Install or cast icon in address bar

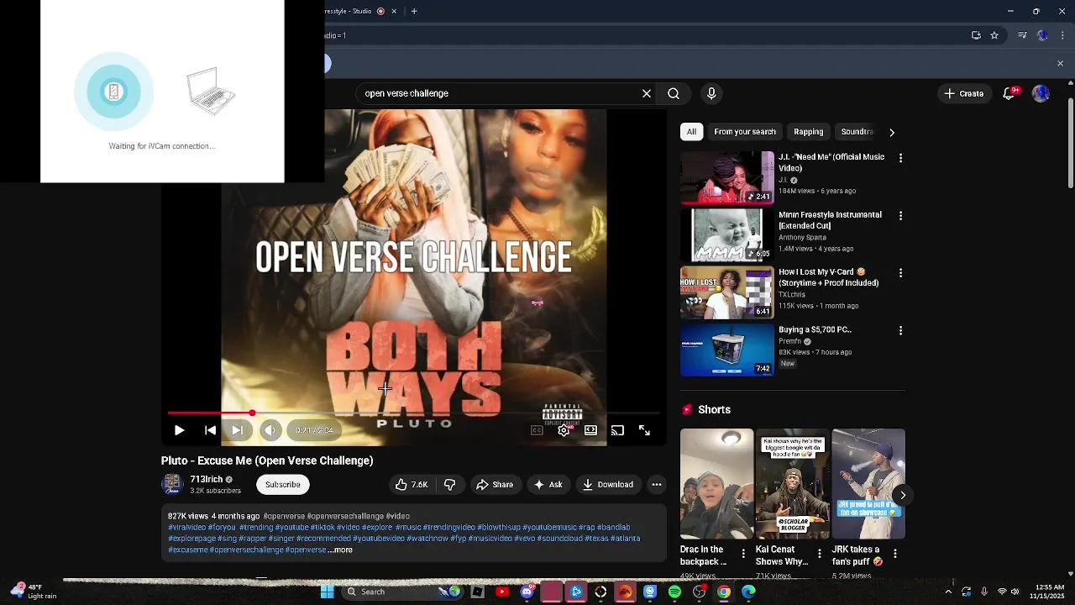(976, 35)
